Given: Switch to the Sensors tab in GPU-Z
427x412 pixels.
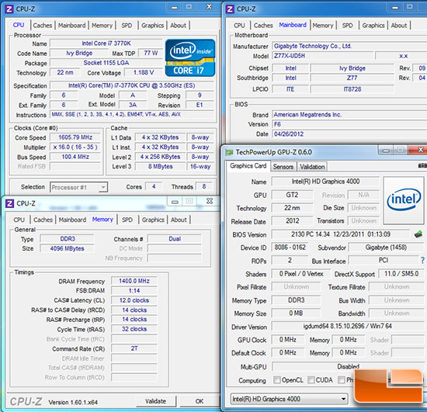Looking at the screenshot, I should (283, 167).
